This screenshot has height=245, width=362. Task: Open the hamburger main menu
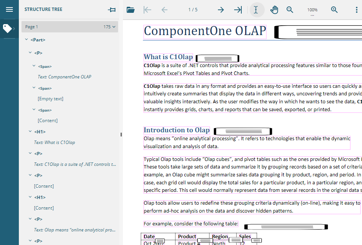(9, 9)
